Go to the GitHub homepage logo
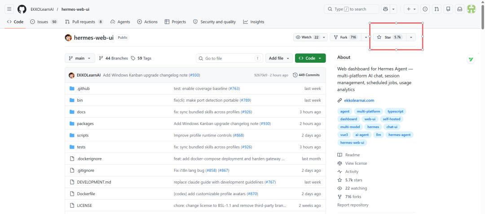The image size is (485, 214). (x=22, y=9)
